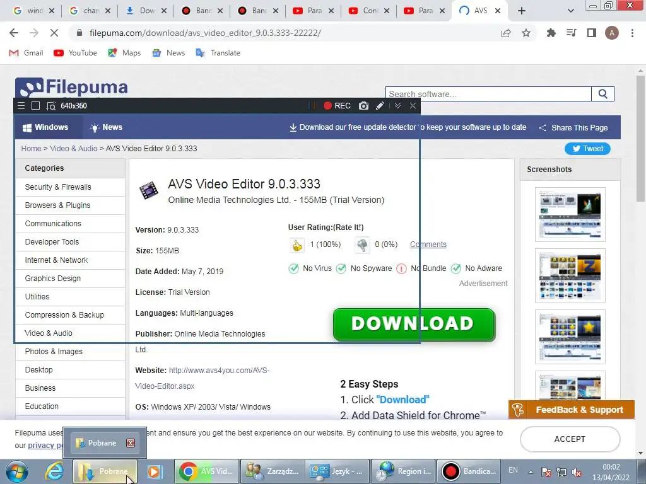This screenshot has width=646, height=484.
Task: Open the Translate bookmark
Action: [218, 53]
